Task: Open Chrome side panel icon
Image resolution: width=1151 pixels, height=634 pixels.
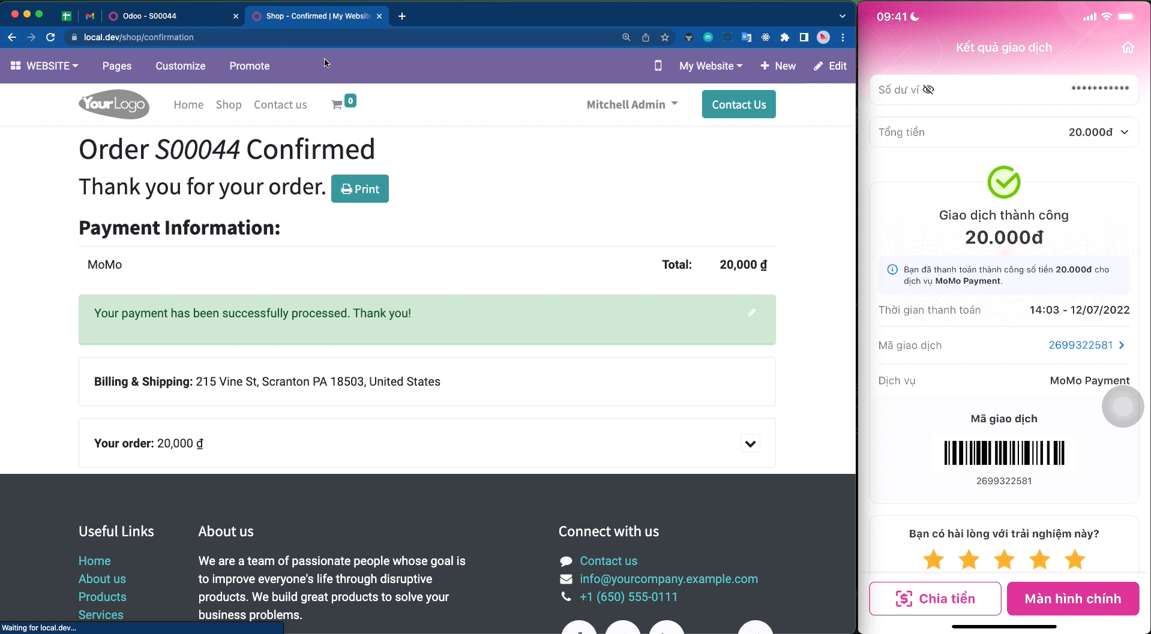Action: coord(804,37)
